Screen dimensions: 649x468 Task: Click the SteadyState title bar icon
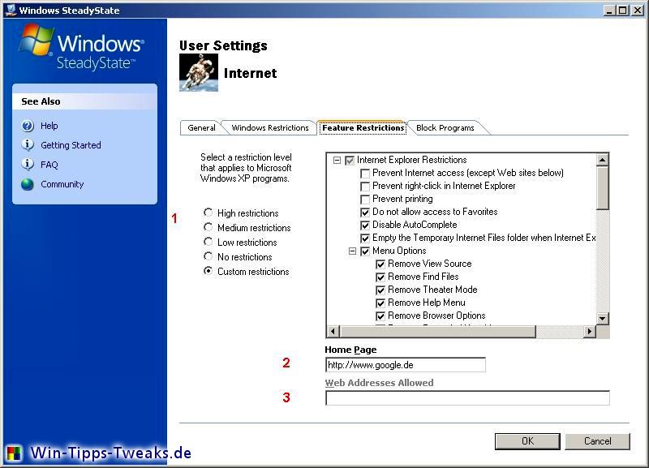tap(11, 10)
